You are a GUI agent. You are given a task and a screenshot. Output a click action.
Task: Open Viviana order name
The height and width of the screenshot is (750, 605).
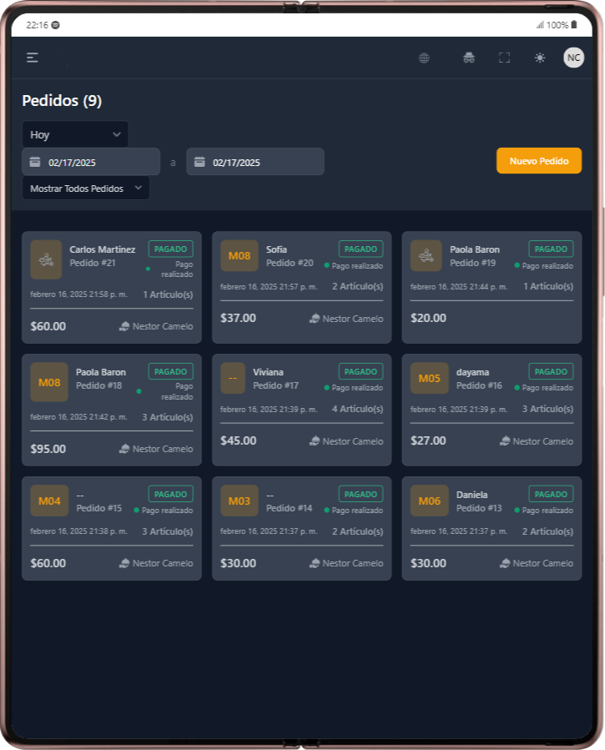click(269, 371)
